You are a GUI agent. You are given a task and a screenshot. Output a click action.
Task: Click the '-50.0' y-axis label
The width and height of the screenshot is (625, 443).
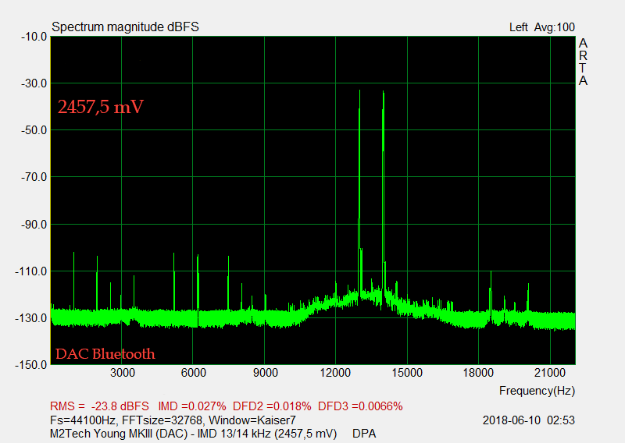coord(34,130)
